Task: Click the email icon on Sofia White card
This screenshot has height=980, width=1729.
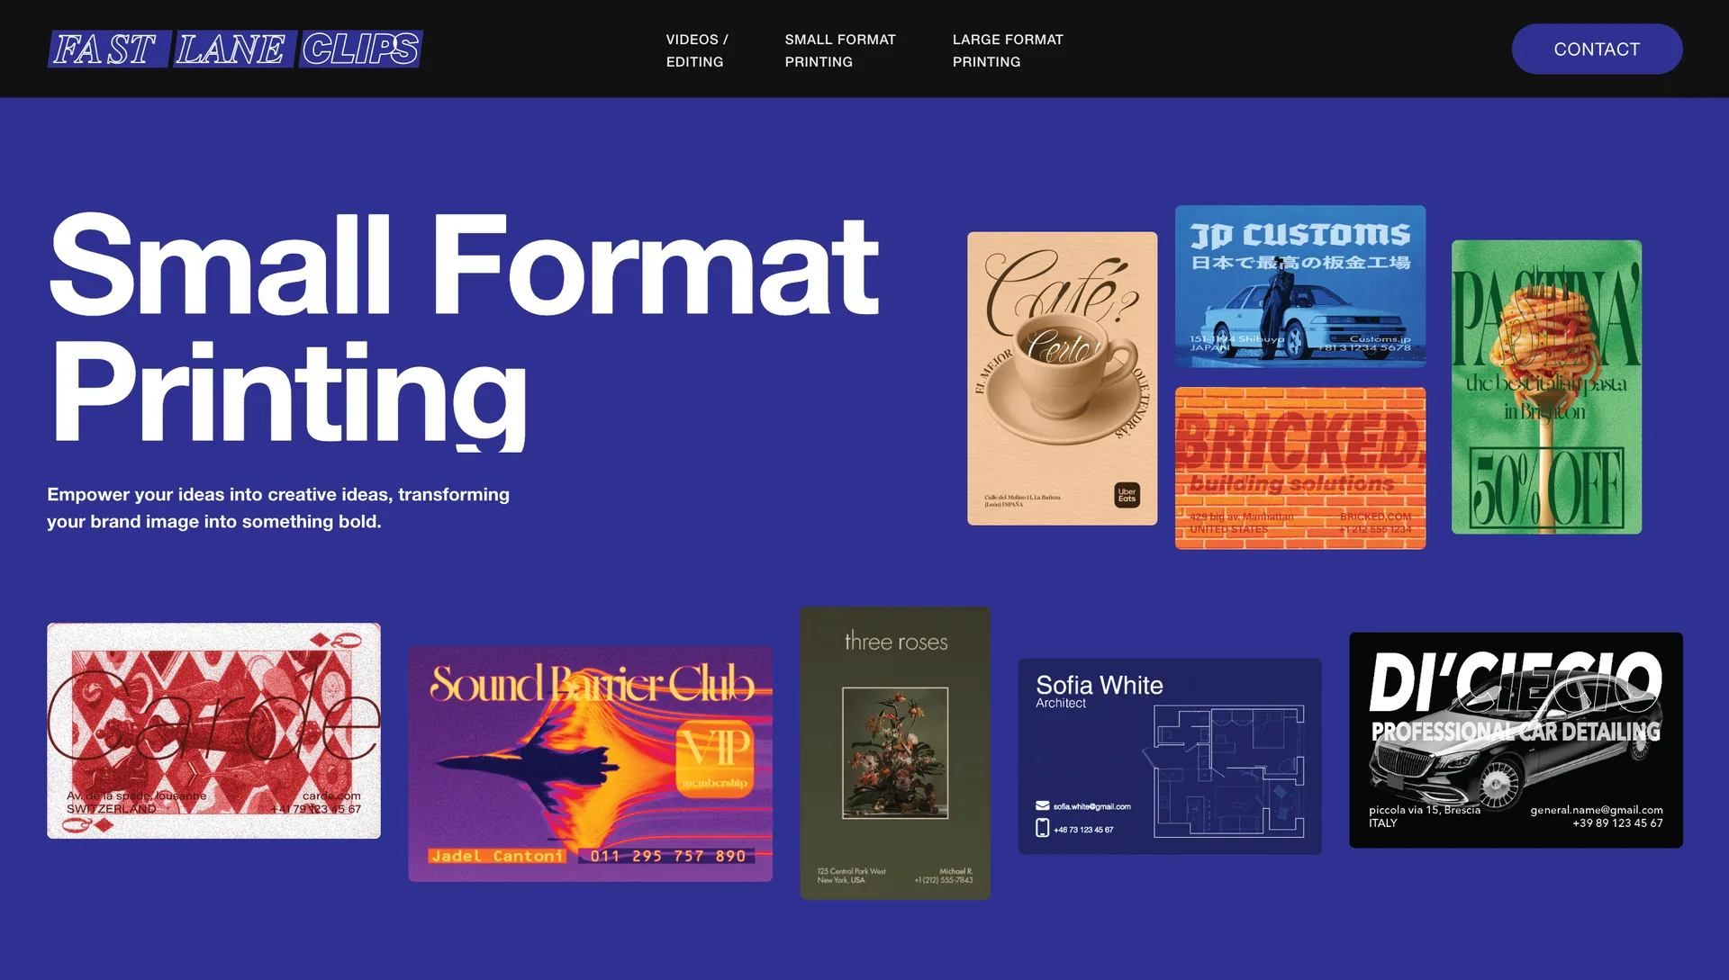Action: pyautogui.click(x=1043, y=805)
